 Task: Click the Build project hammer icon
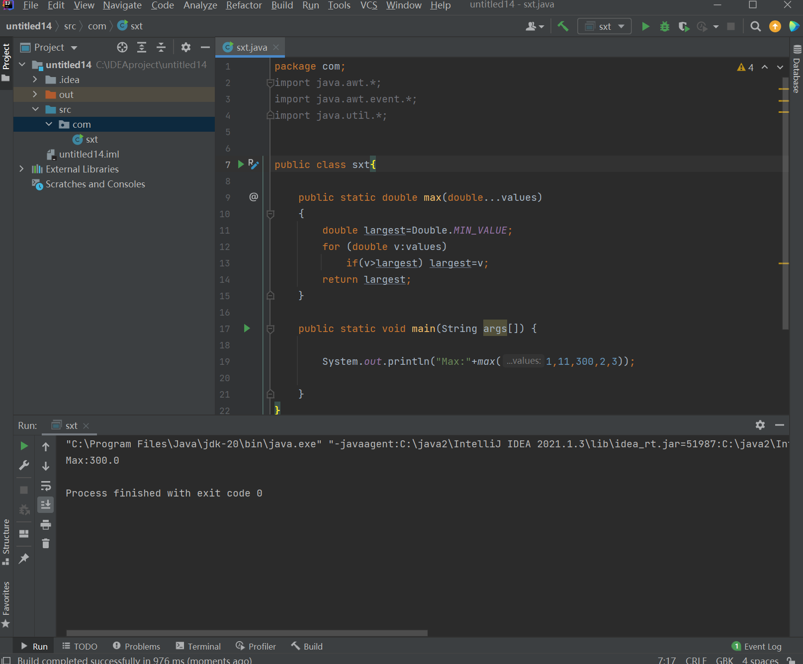[563, 26]
